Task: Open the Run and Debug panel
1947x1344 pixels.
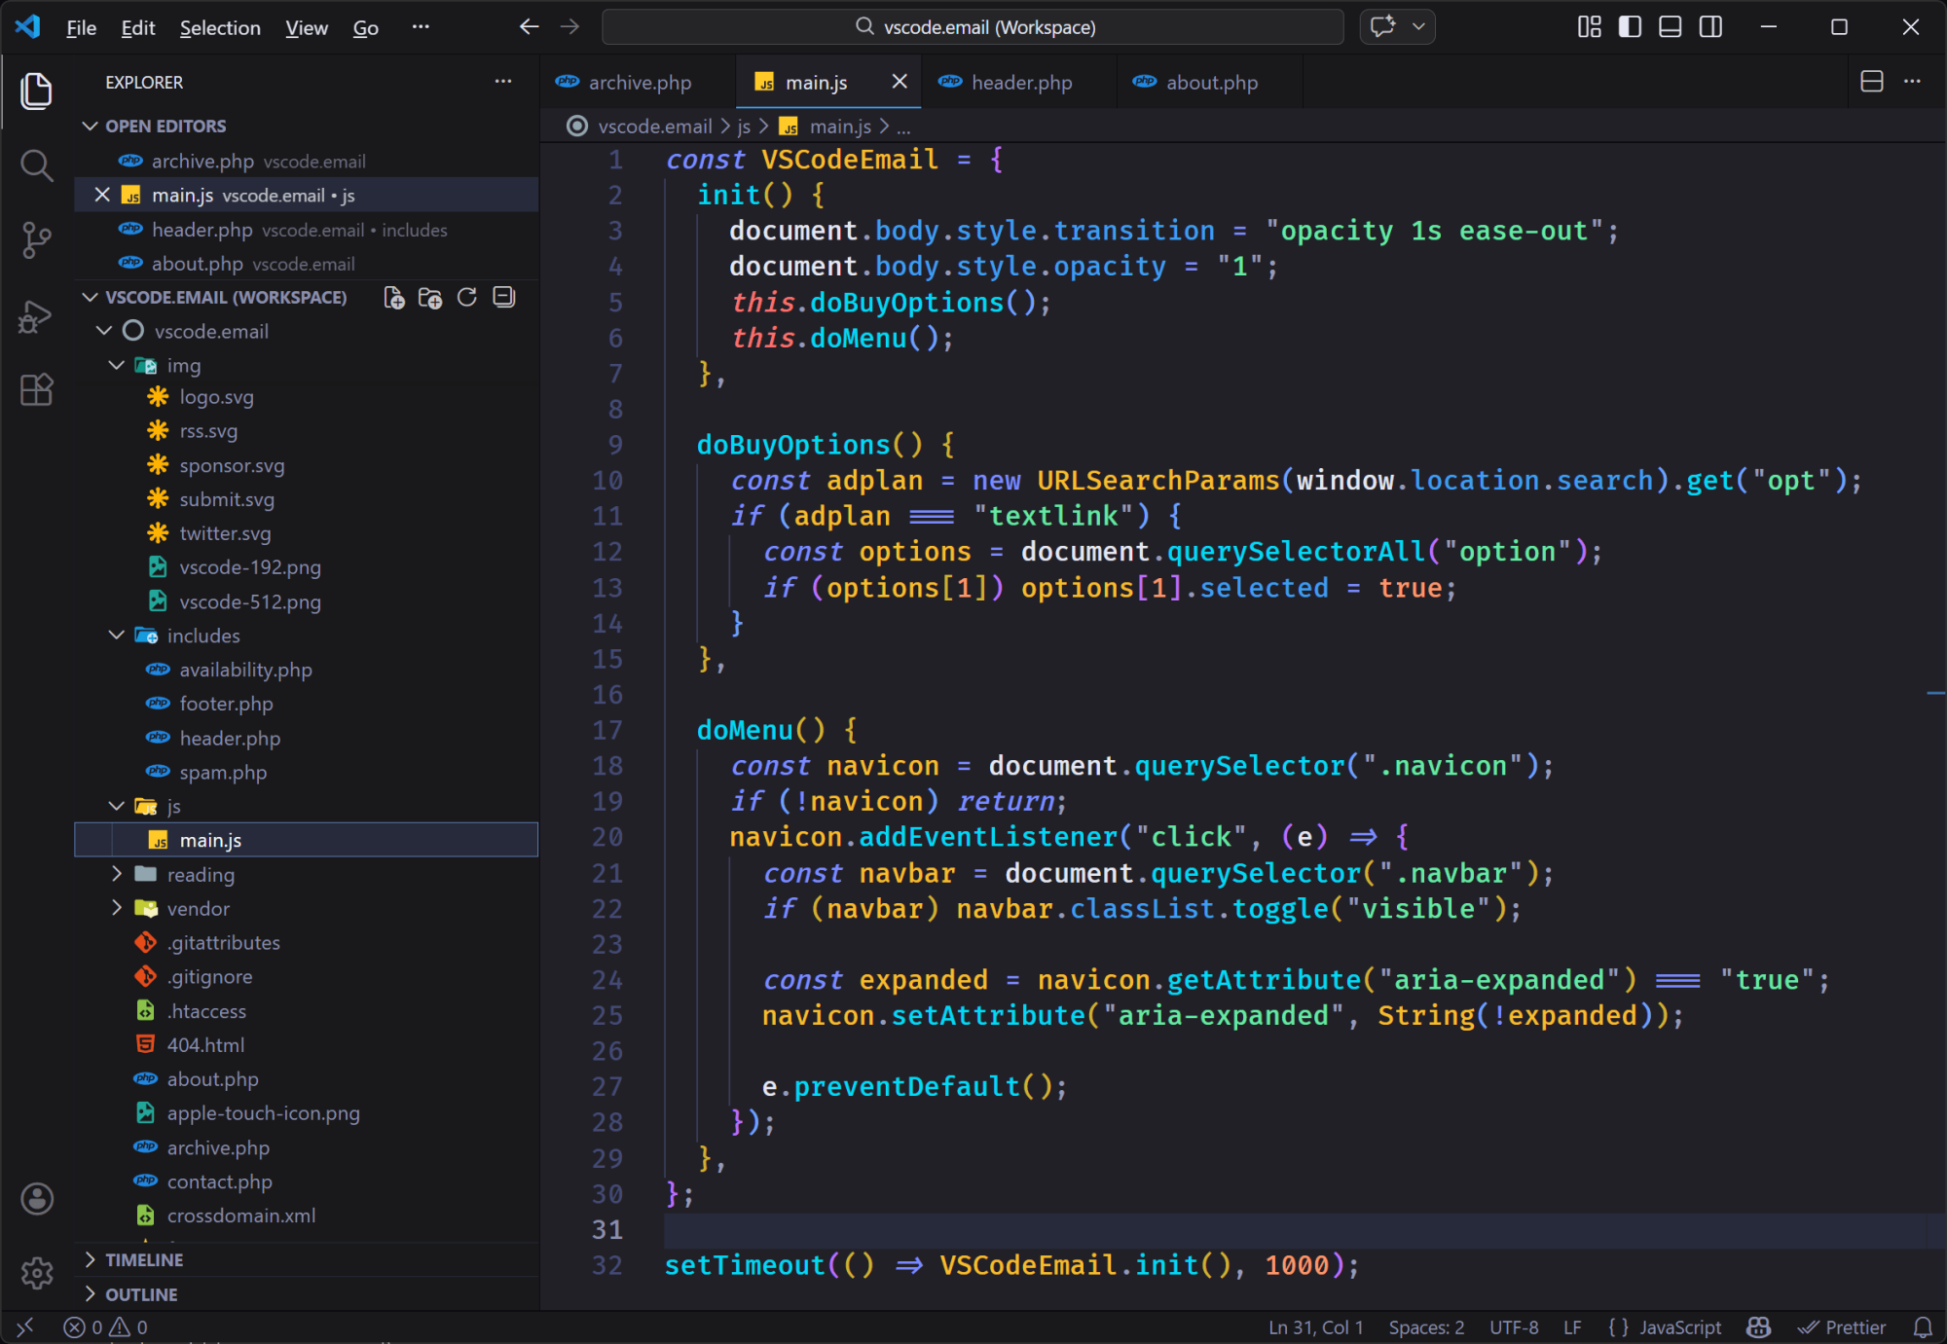Action: [36, 315]
